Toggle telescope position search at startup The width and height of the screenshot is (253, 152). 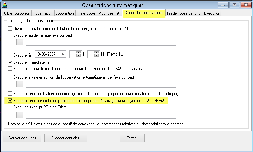coord(10,101)
